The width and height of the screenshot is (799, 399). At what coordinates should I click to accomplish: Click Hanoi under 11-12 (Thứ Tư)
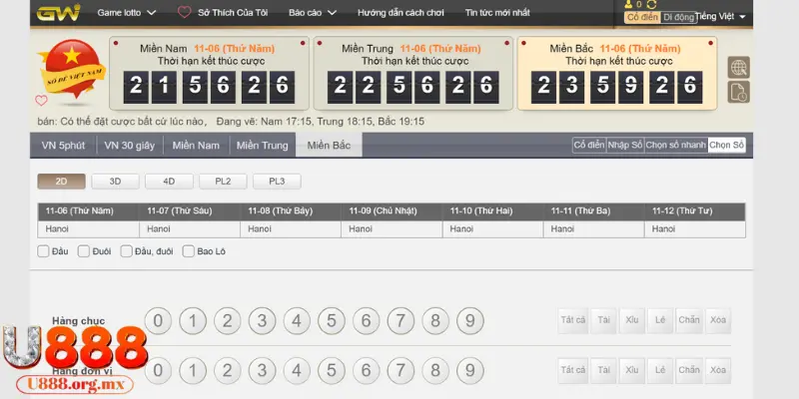[694, 229]
